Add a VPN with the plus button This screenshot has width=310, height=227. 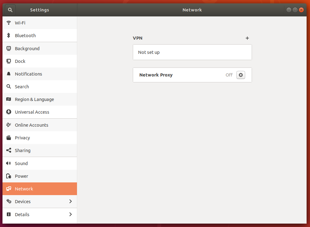pos(247,38)
